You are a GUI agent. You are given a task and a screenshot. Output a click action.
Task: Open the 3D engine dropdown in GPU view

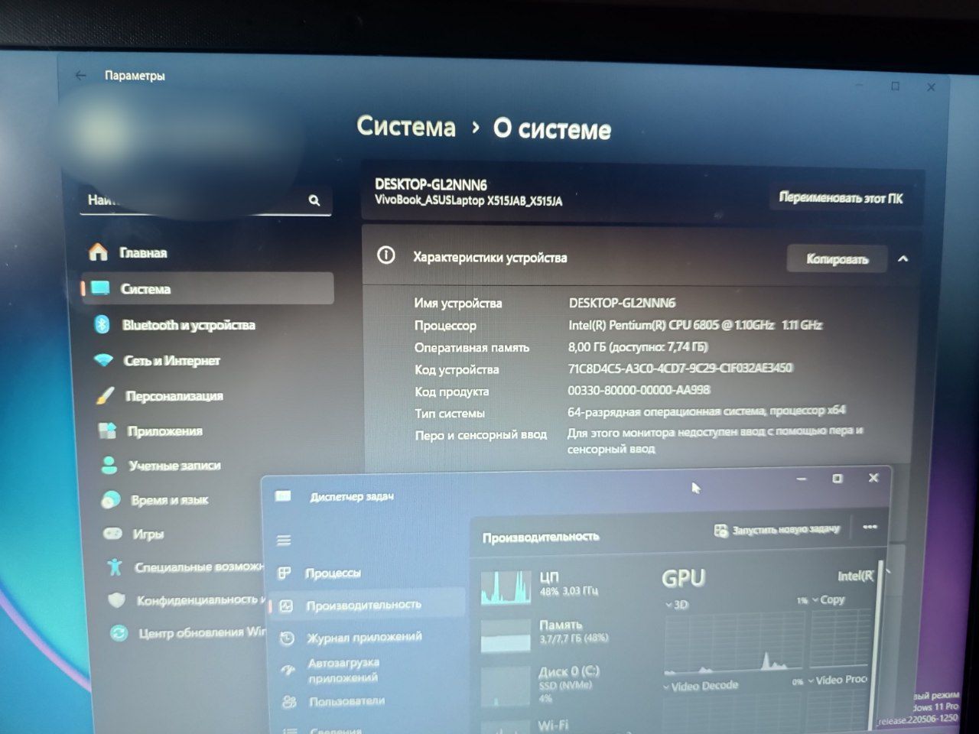click(x=677, y=605)
